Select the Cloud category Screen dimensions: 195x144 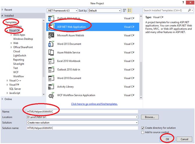click(x=17, y=51)
